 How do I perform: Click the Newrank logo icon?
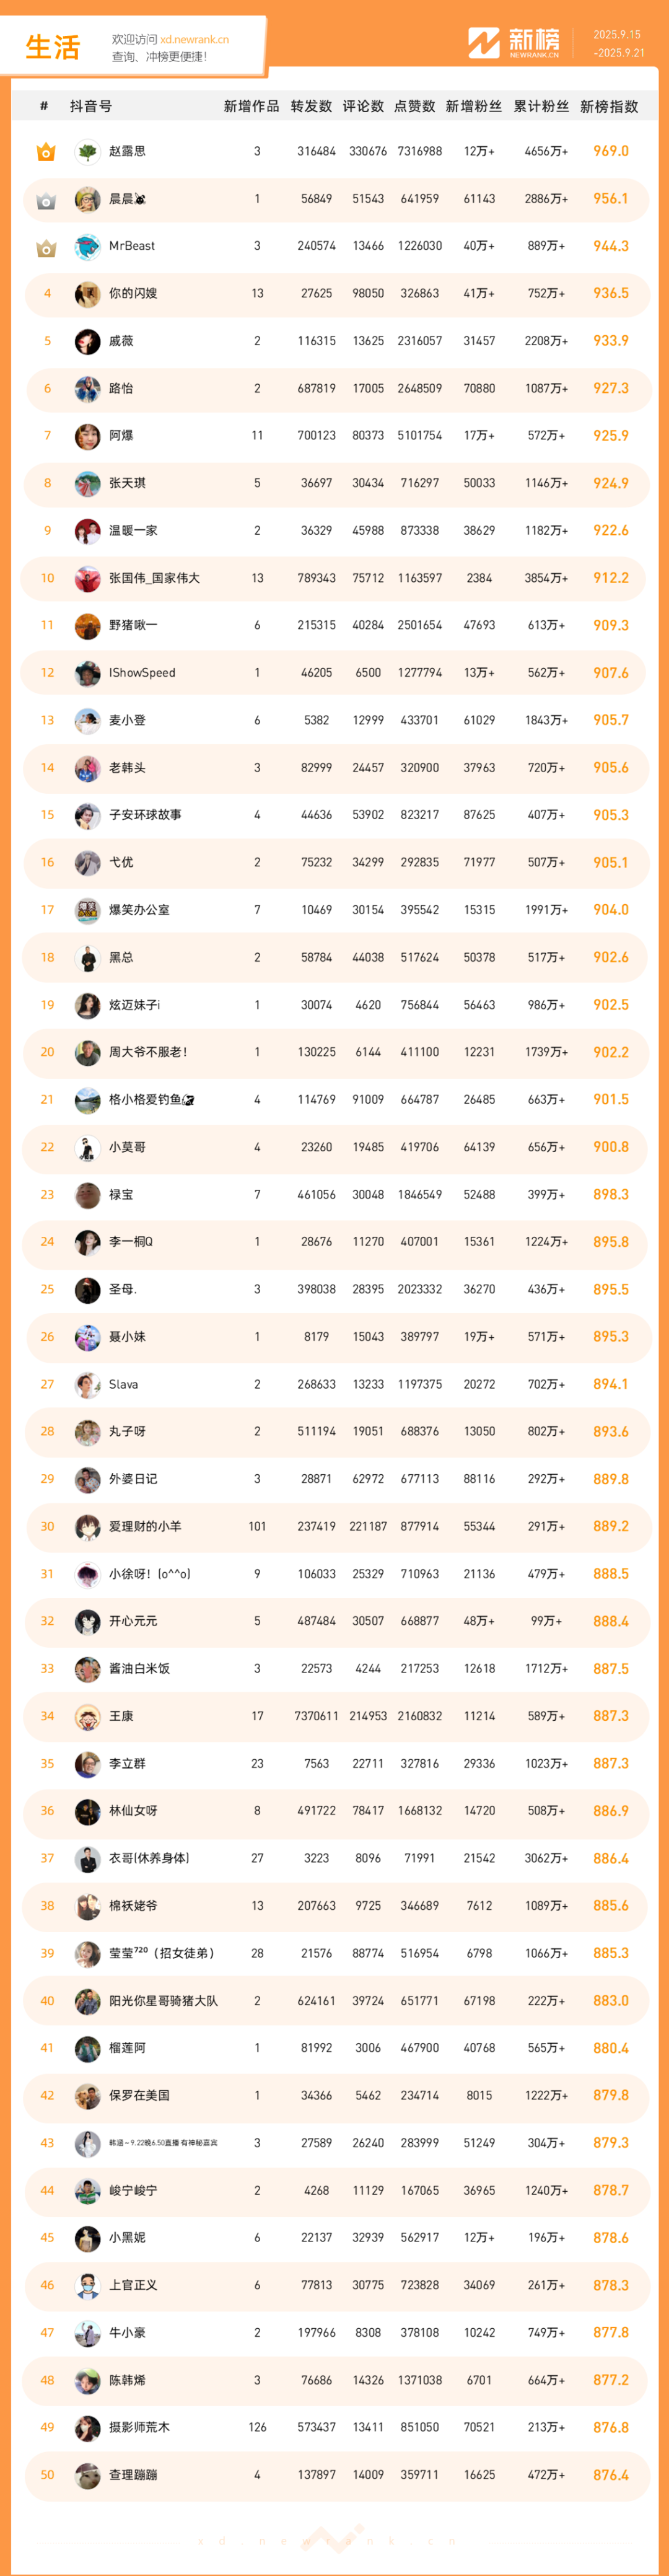(484, 43)
